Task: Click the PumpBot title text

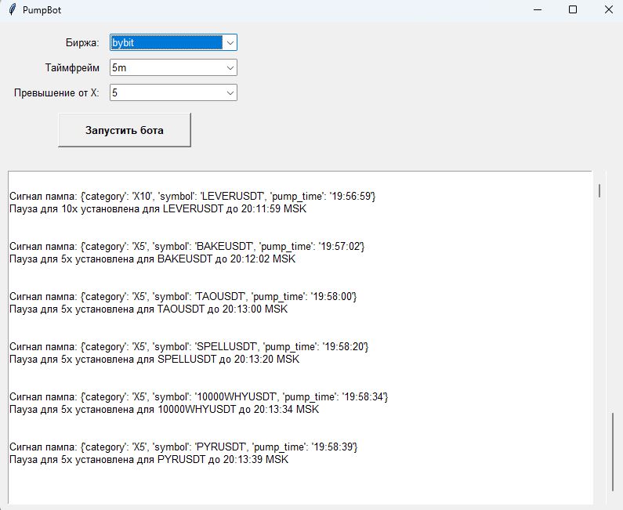Action: (x=42, y=10)
